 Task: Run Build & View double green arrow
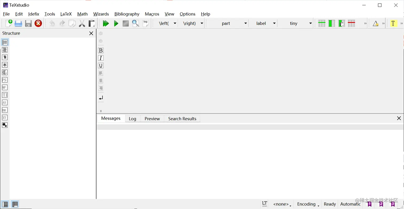tap(106, 24)
